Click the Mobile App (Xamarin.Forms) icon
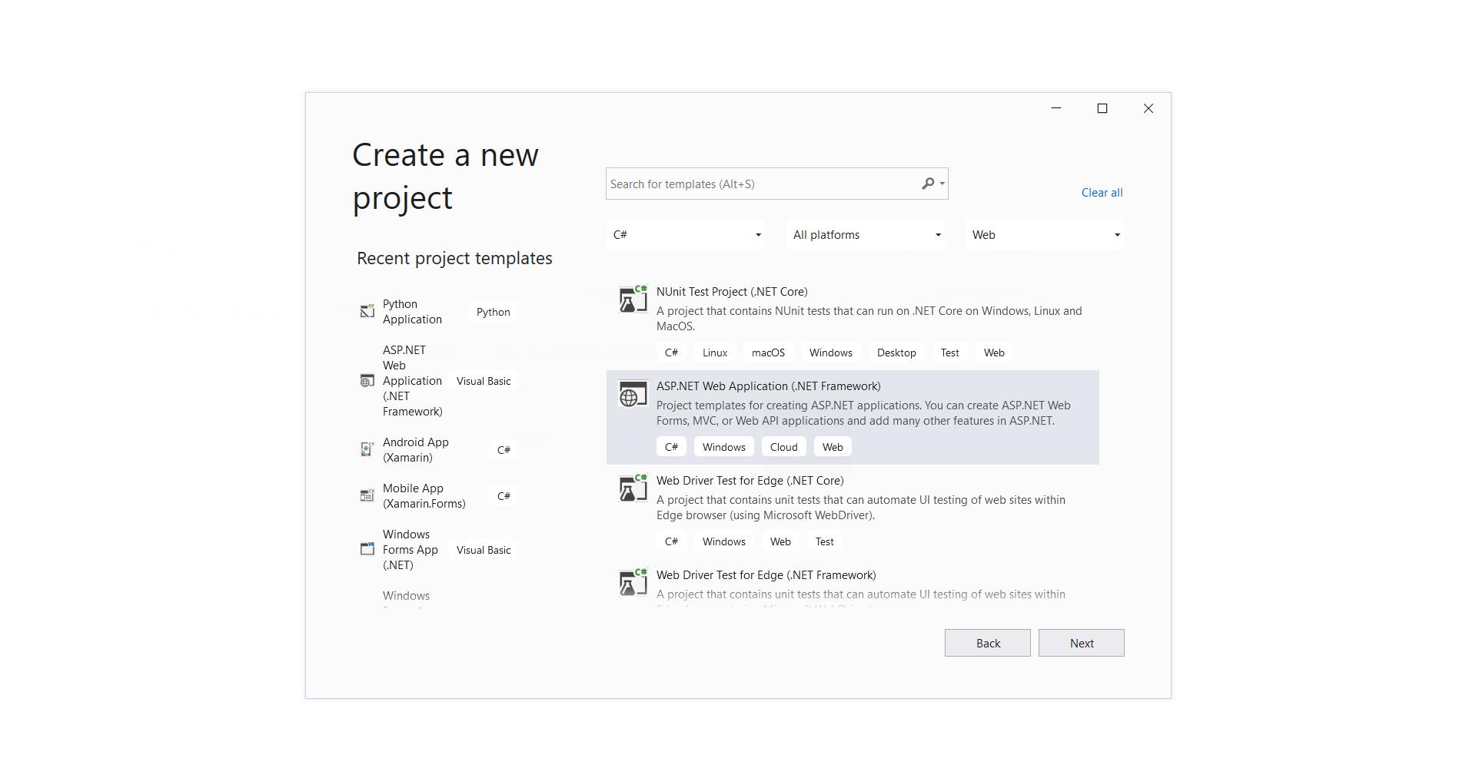Viewport: 1476px width, 768px height. pyautogui.click(x=367, y=496)
